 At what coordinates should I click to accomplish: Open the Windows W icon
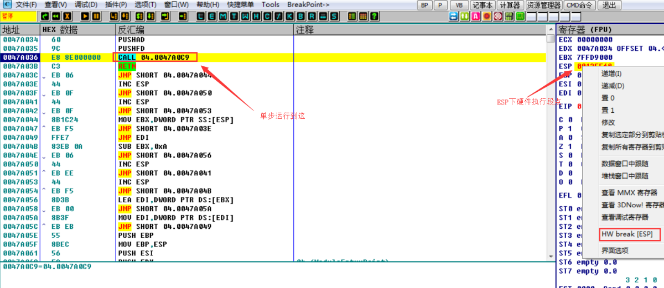click(245, 16)
